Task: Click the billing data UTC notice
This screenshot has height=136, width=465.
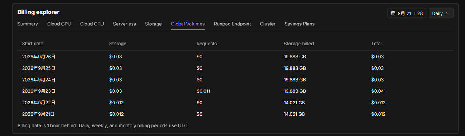Action: (x=103, y=125)
